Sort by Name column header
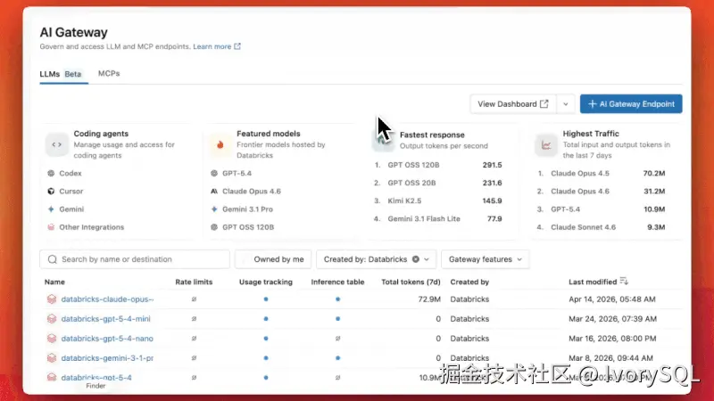The image size is (714, 401). pyautogui.click(x=54, y=282)
